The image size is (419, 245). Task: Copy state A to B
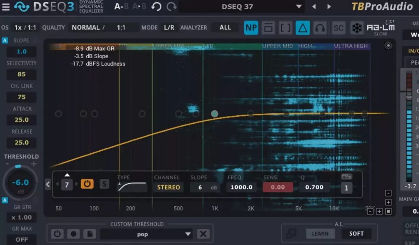coord(139,6)
